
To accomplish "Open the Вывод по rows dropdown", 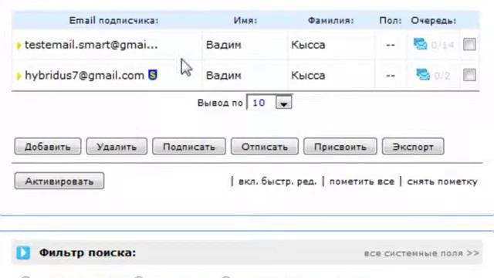I will [269, 102].
